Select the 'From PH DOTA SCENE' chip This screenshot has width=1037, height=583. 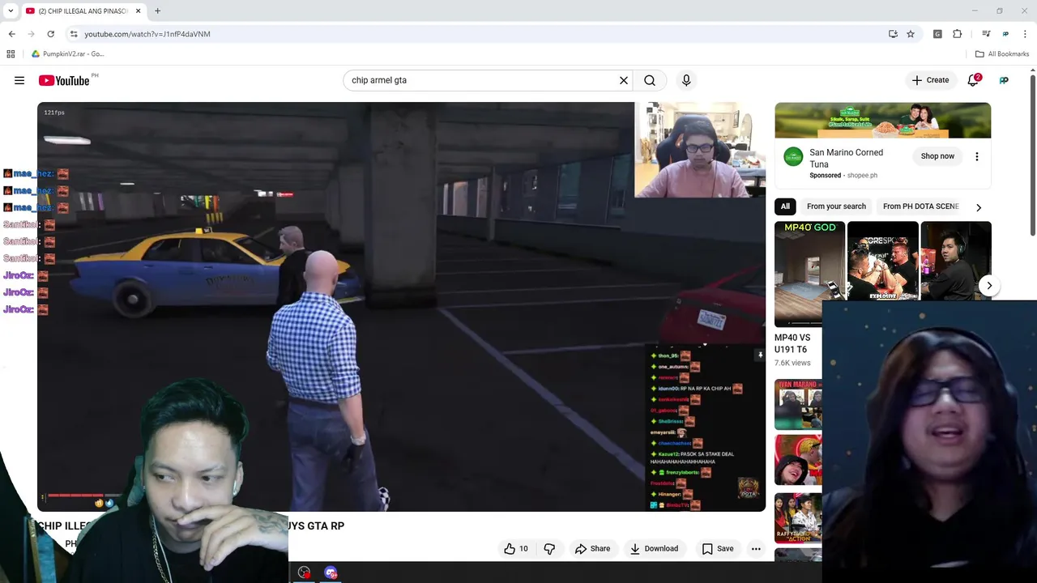(x=920, y=206)
